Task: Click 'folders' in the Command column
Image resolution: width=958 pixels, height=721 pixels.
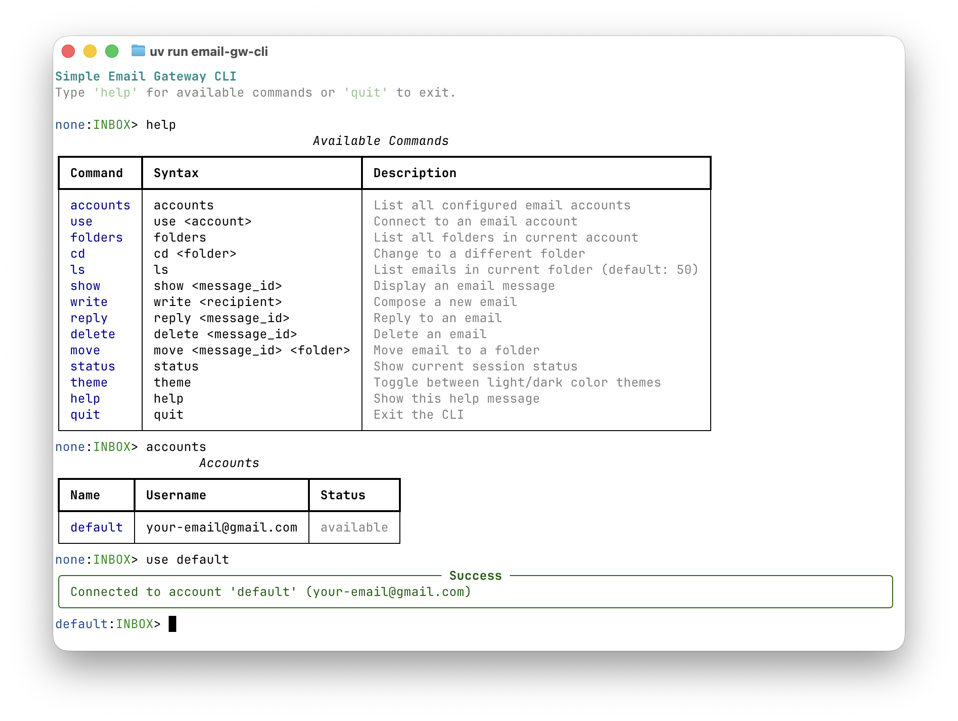Action: coord(97,237)
